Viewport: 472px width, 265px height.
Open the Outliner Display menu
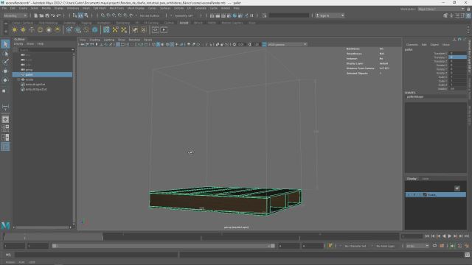[18, 44]
